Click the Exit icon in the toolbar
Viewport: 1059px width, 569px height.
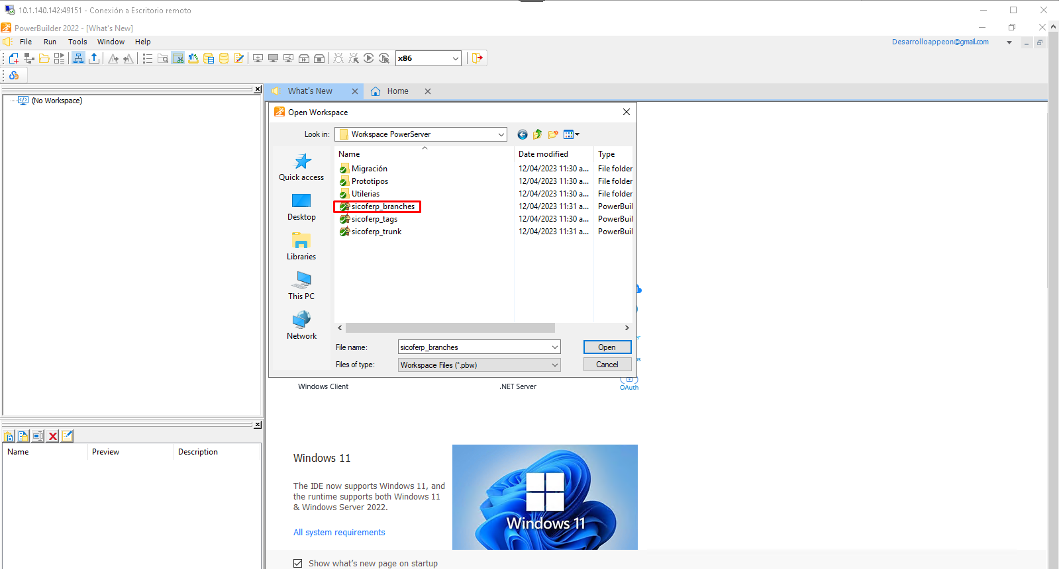(477, 58)
